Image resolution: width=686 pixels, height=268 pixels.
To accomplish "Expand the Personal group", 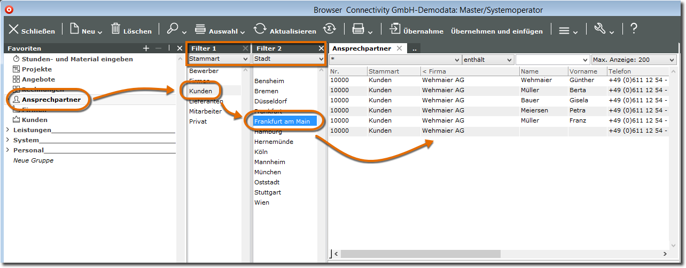I will pyautogui.click(x=7, y=150).
